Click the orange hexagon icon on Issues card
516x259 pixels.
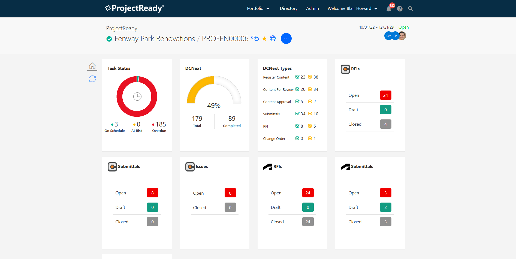(190, 167)
